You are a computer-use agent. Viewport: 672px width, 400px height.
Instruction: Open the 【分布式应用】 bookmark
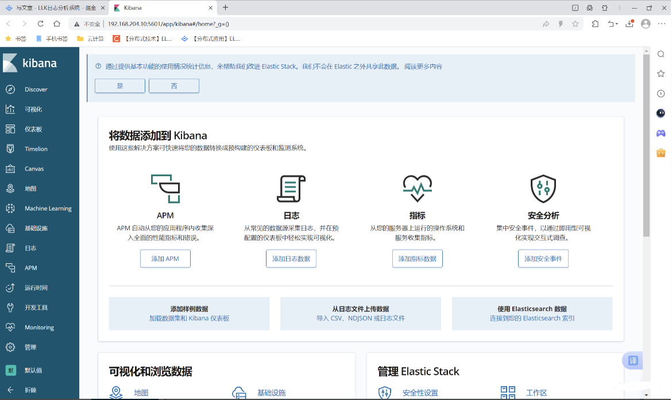(x=210, y=38)
